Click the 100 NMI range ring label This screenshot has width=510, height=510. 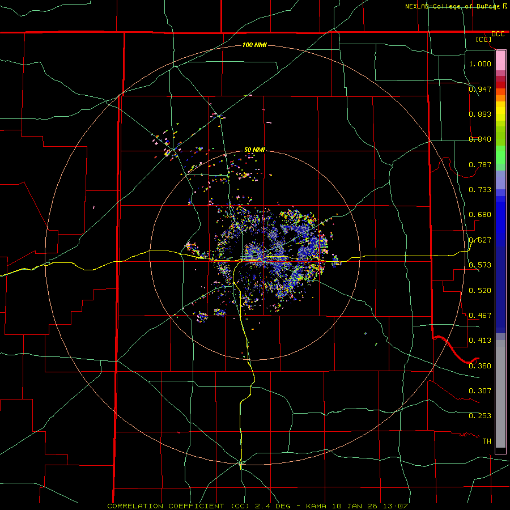coord(254,45)
